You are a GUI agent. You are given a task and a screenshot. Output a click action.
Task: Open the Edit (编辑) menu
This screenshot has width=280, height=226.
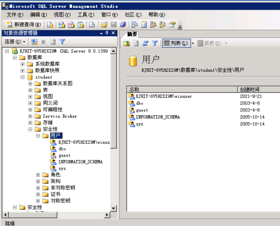(38, 15)
